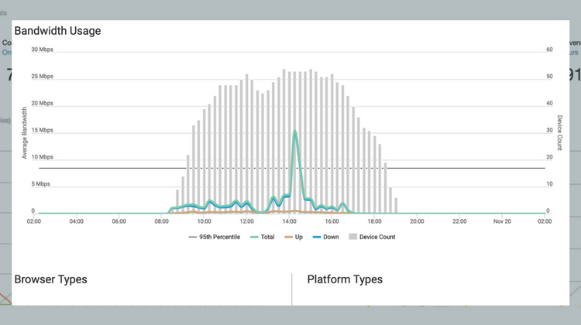Click the 20:00 time axis label
The image size is (581, 325).
[417, 221]
